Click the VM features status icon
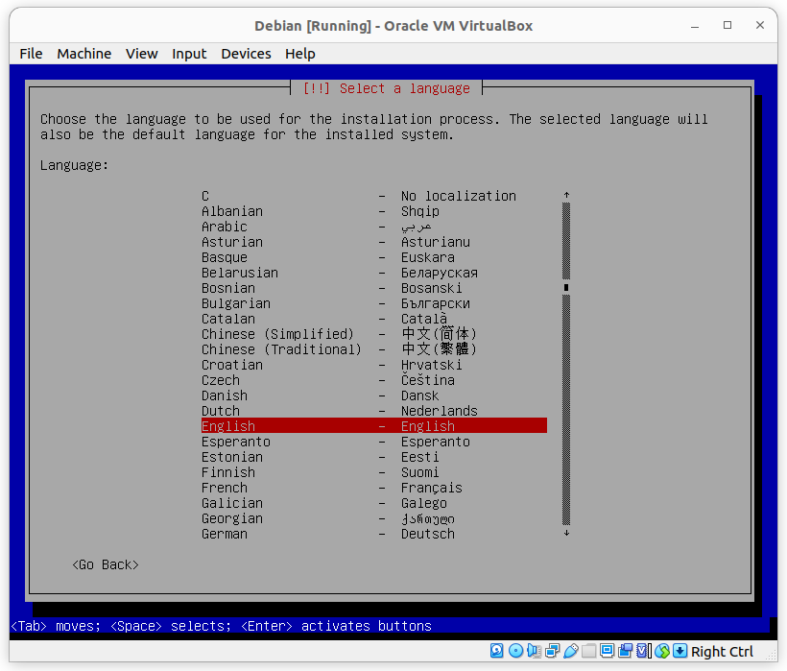This screenshot has width=787, height=671. click(x=640, y=651)
